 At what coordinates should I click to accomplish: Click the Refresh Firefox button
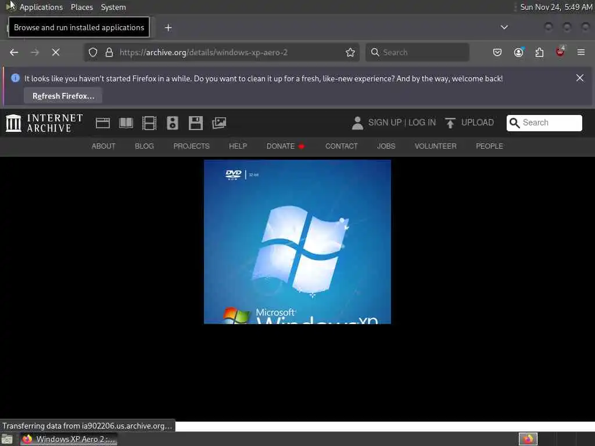(x=63, y=96)
